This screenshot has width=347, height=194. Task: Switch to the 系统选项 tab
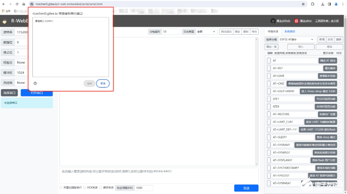tap(289, 31)
